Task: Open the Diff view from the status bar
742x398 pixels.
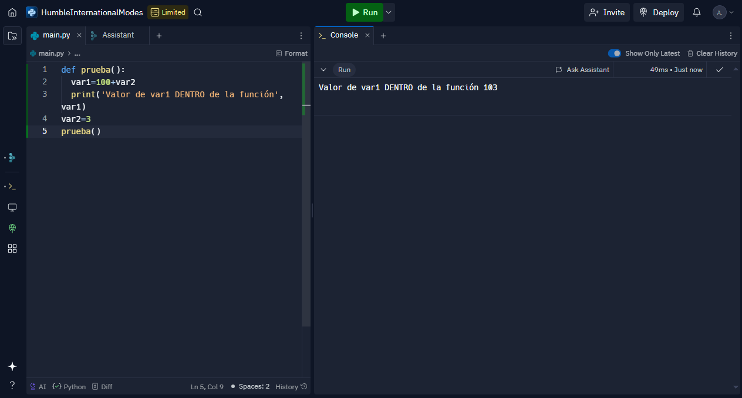Action: 102,387
